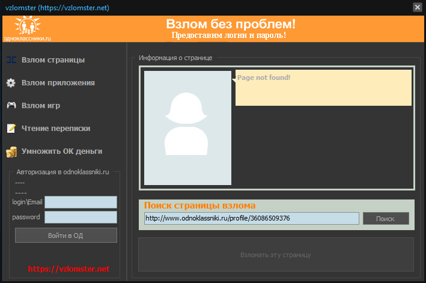This screenshot has height=283, width=426.
Task: Open the Взлом страницы menu item
Action: [x=53, y=59]
